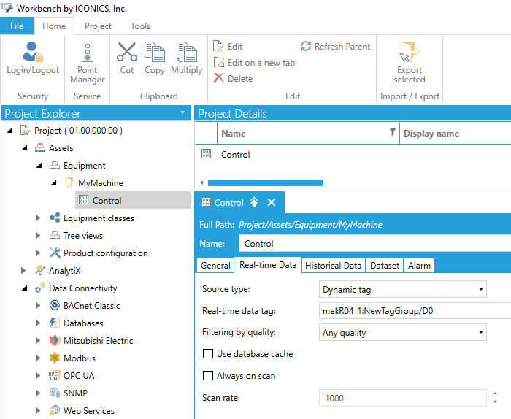Click Mitsubishi Electric icon
511x419 pixels.
[55, 340]
